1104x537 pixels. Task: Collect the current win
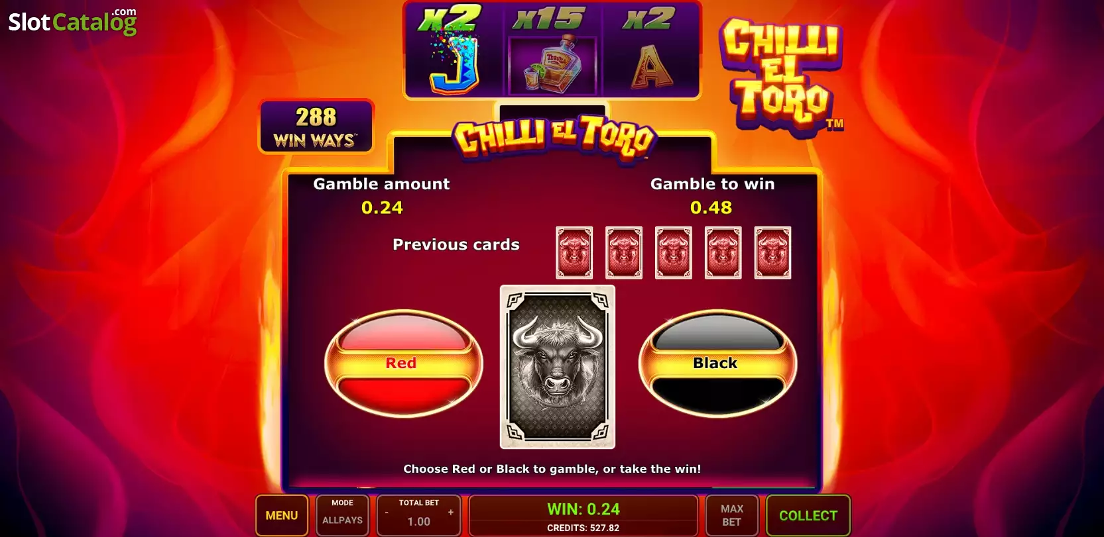pyautogui.click(x=808, y=515)
